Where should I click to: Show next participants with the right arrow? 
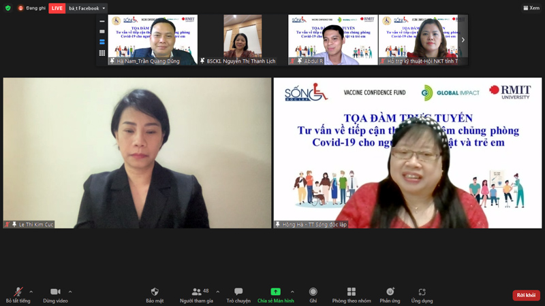(x=463, y=40)
